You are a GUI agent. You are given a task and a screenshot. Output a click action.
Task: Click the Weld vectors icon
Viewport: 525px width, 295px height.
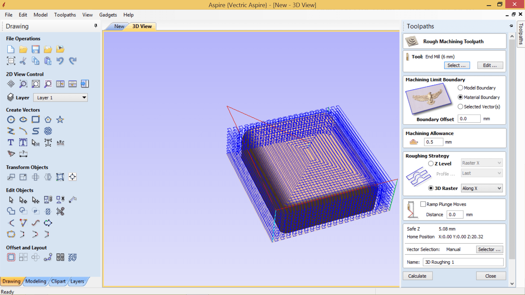[11, 211]
